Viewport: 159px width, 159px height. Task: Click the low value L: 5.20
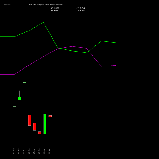pyautogui.click(x=80, y=11)
